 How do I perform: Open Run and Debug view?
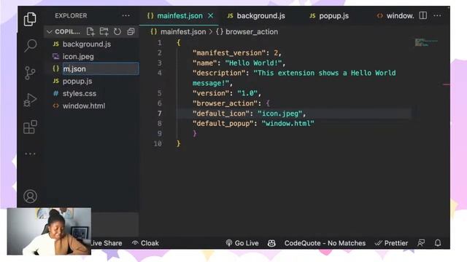pyautogui.click(x=30, y=100)
